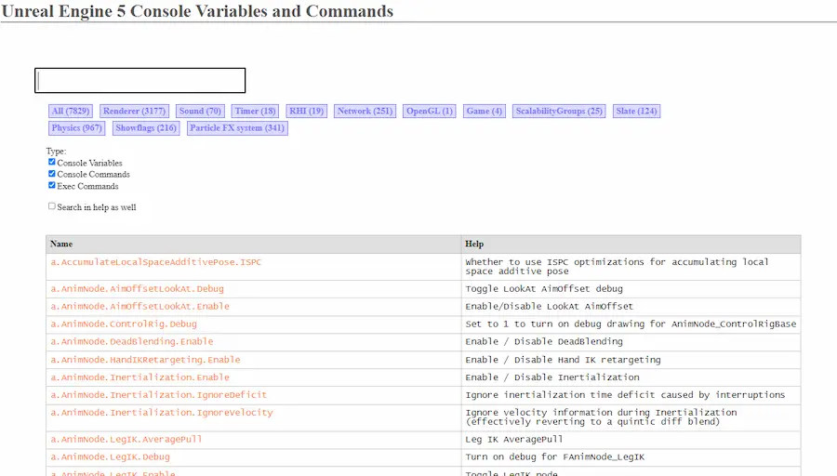Click help text 'Enable / Disable DeadBlending'
This screenshot has height=476, width=837.
point(544,341)
